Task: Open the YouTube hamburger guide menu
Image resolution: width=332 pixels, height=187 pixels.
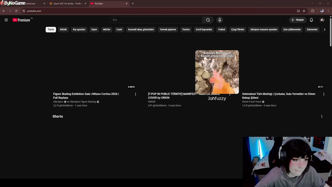Action: 6,20
